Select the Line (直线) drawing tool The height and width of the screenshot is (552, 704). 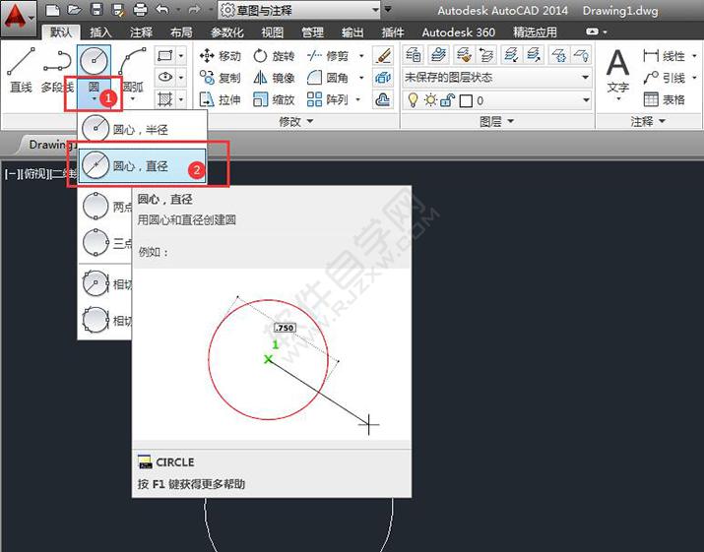21,69
